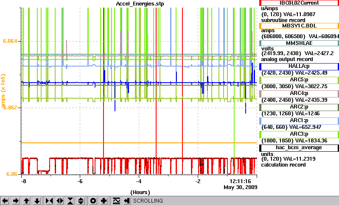This screenshot has height=206, width=339.
Task: Click the ARC4:p value VAL=2435.39
Action: [311, 100]
